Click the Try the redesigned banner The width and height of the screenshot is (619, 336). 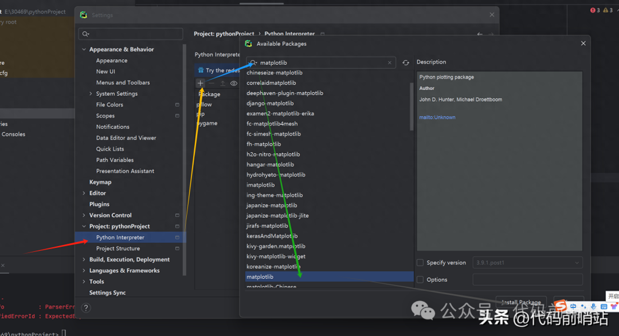(x=218, y=70)
